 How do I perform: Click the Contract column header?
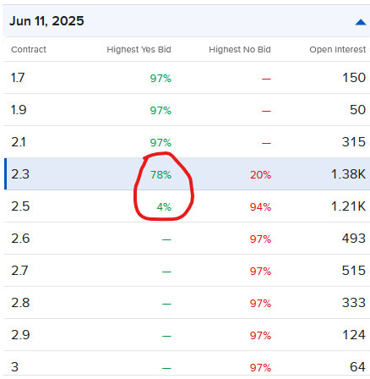29,49
